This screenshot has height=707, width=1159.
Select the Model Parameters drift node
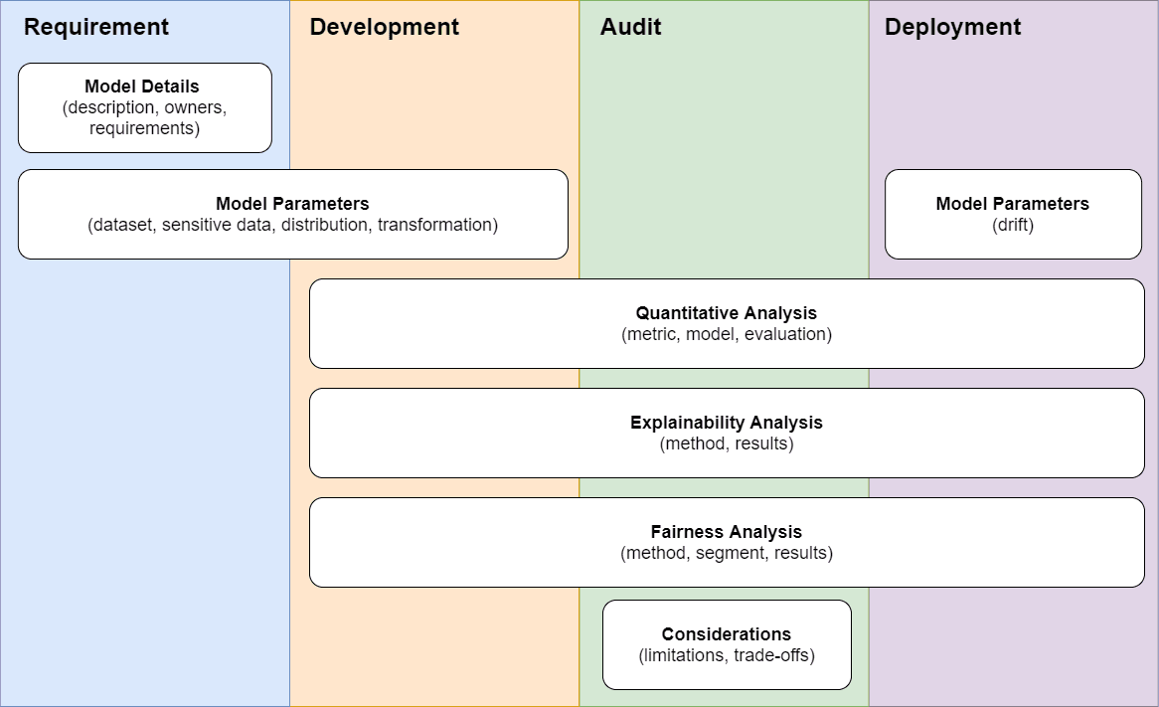(1012, 214)
